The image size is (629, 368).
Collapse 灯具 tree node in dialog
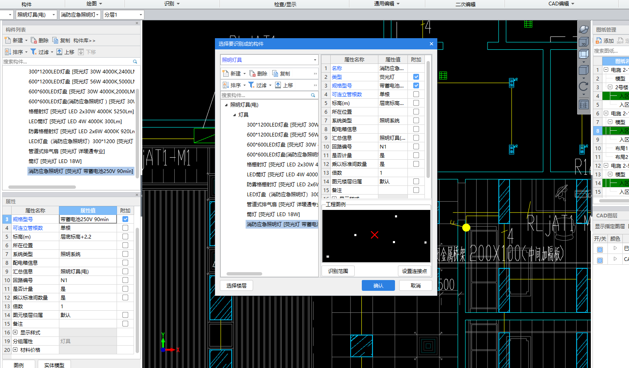click(x=234, y=115)
